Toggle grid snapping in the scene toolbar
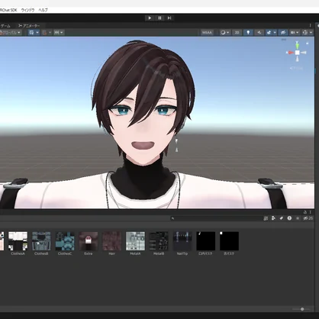The width and height of the screenshot is (319, 319). pyautogui.click(x=31, y=32)
